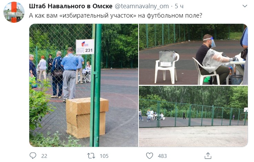Click the retweet count 105
This screenshot has width=254, height=162.
(104, 156)
